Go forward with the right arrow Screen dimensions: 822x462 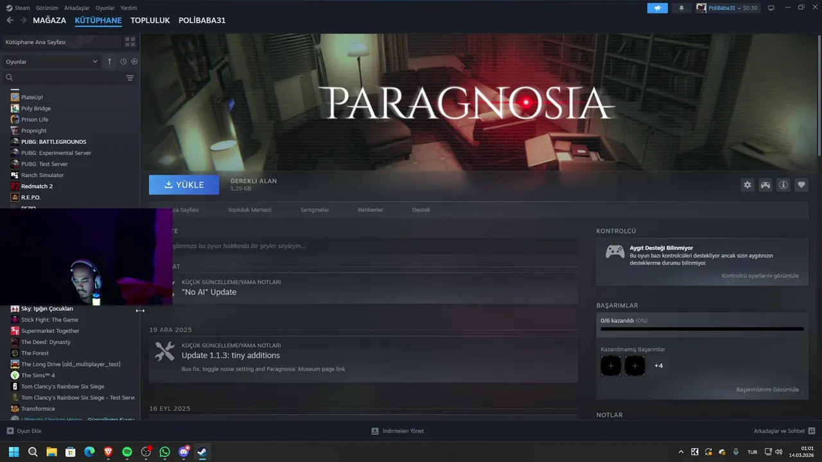coord(23,21)
